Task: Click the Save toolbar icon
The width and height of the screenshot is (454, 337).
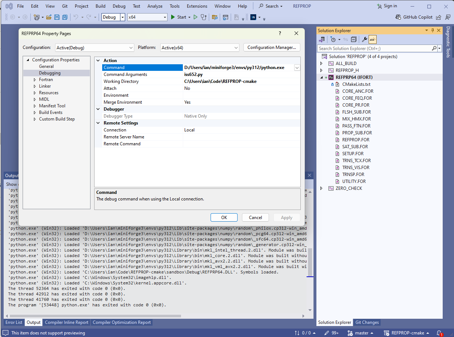Action: [57, 17]
